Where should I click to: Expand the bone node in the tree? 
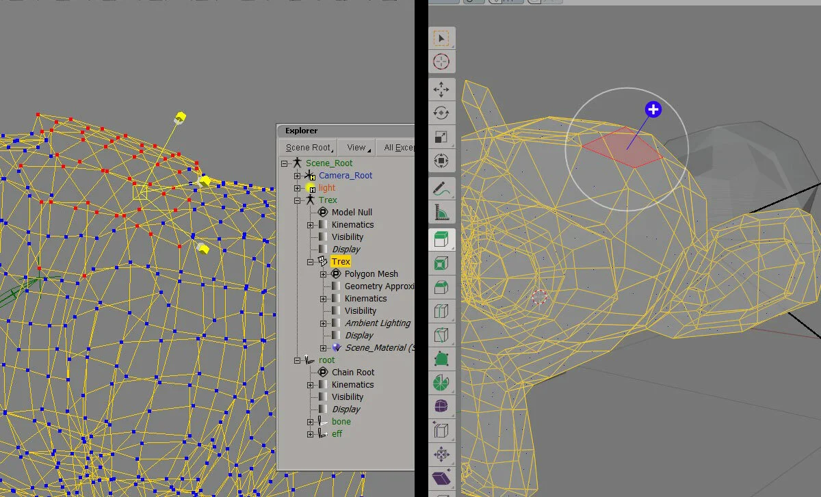click(x=311, y=421)
